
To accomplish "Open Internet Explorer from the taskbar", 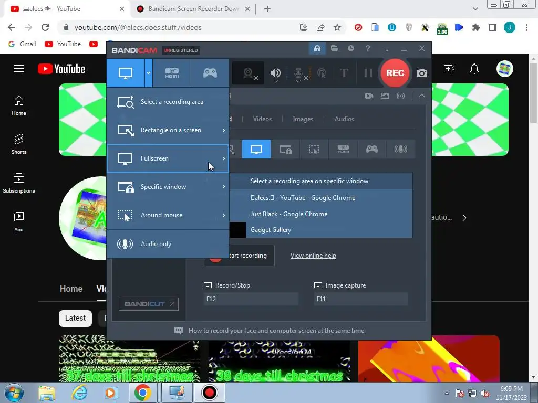I will click(79, 393).
